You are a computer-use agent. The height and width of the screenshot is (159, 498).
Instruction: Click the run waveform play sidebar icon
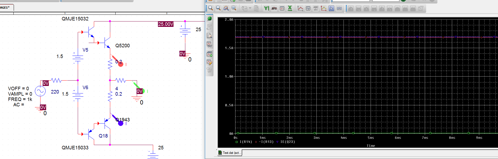(209, 54)
